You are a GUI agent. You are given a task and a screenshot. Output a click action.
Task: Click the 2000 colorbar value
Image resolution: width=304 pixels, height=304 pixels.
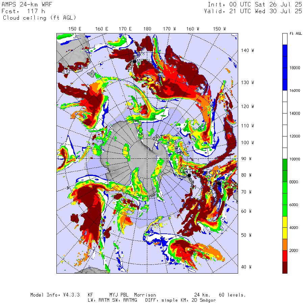pyautogui.click(x=294, y=251)
